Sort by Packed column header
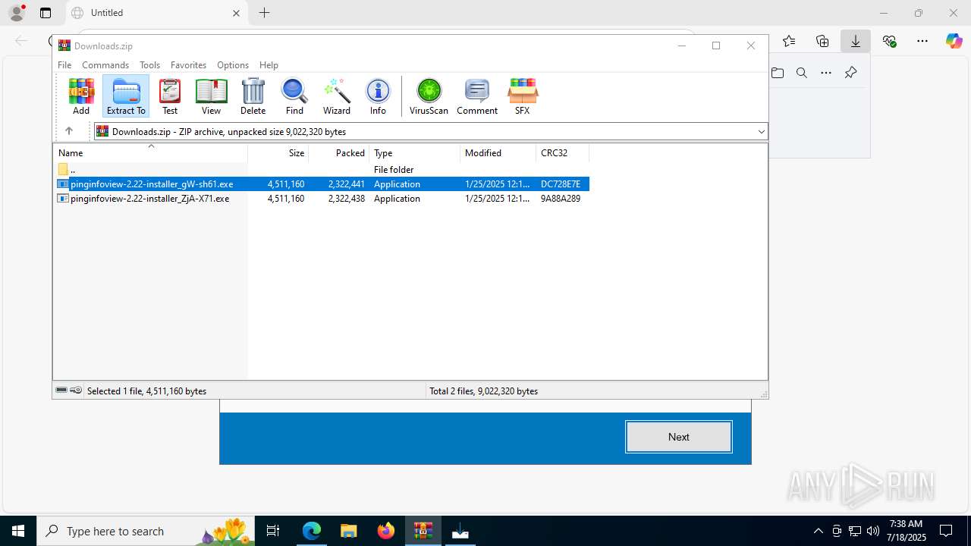The height and width of the screenshot is (546, 971). [339, 153]
